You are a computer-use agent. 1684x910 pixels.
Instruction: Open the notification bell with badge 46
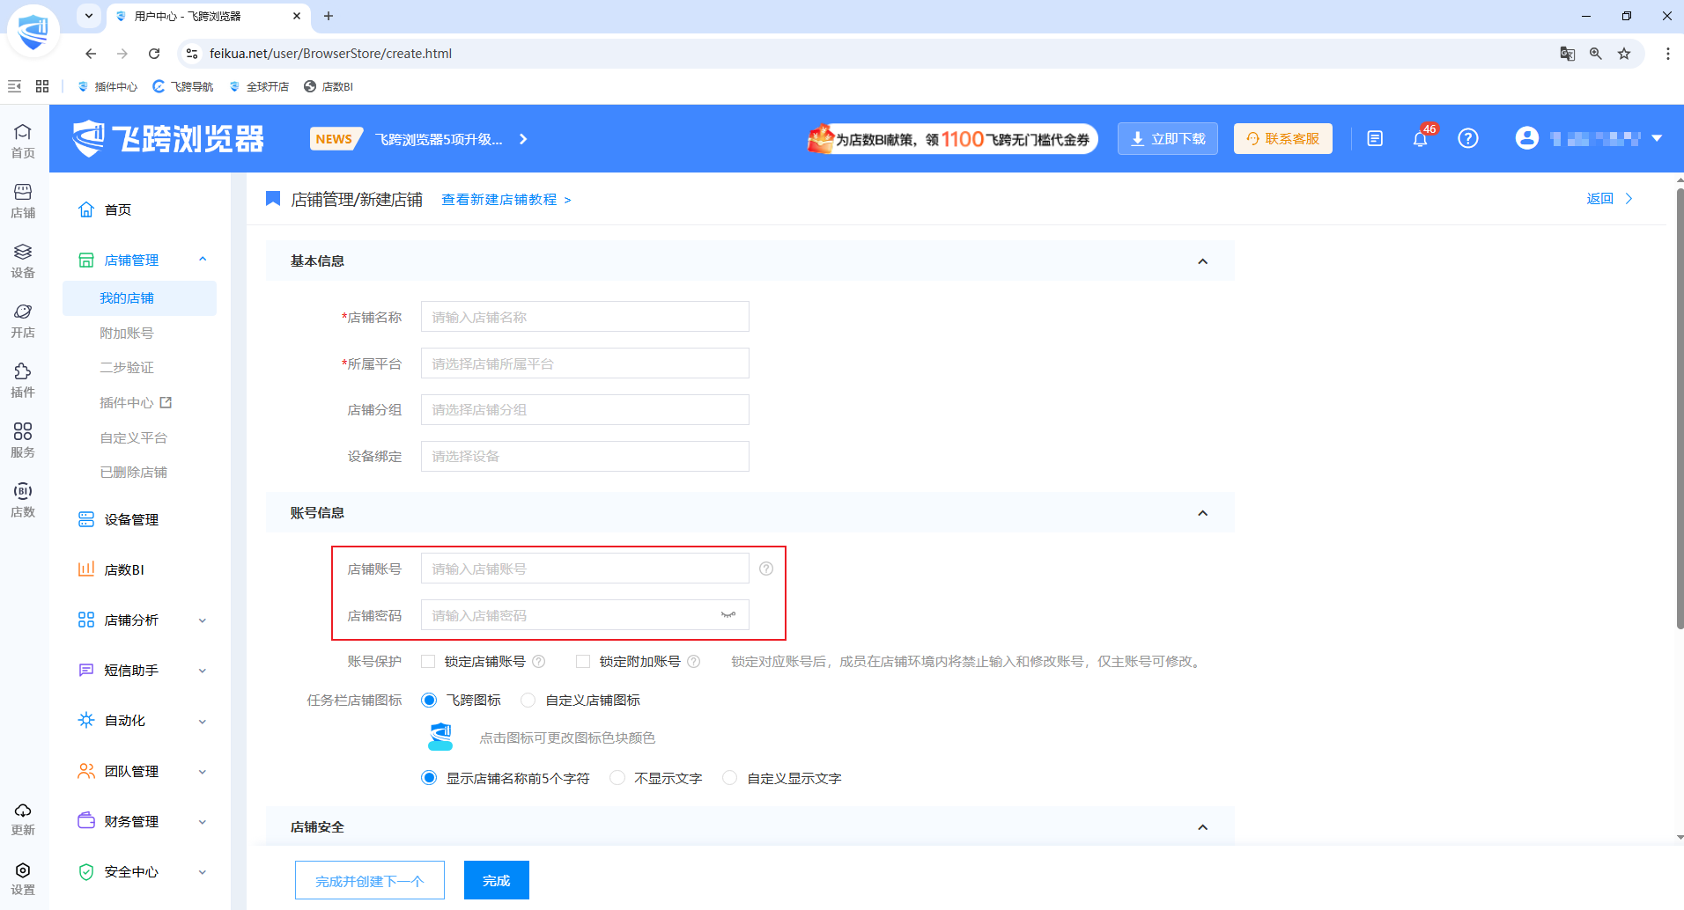(x=1420, y=139)
